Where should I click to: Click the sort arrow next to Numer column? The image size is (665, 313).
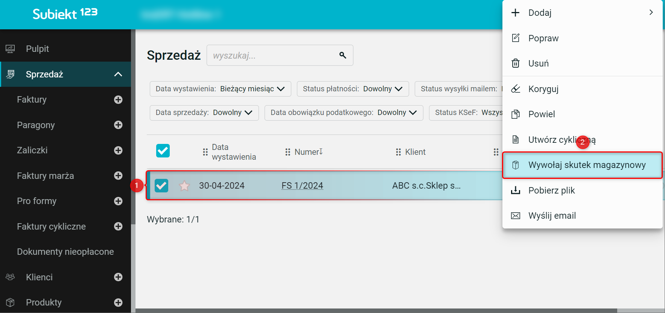(321, 151)
